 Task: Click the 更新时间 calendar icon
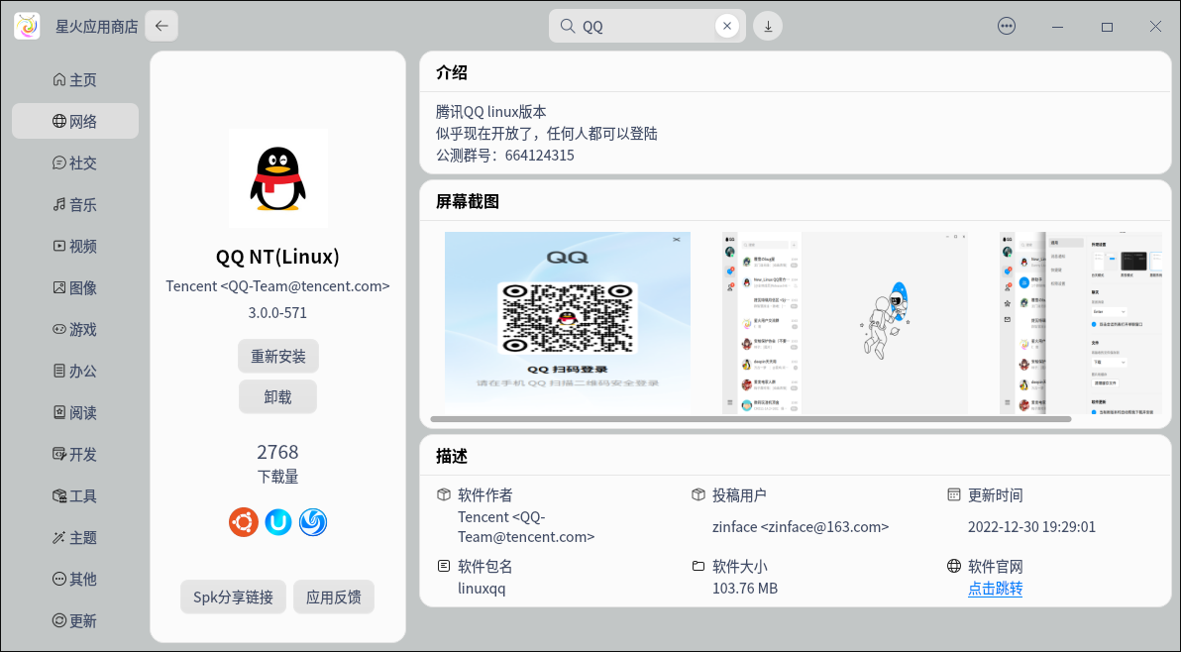(x=953, y=494)
